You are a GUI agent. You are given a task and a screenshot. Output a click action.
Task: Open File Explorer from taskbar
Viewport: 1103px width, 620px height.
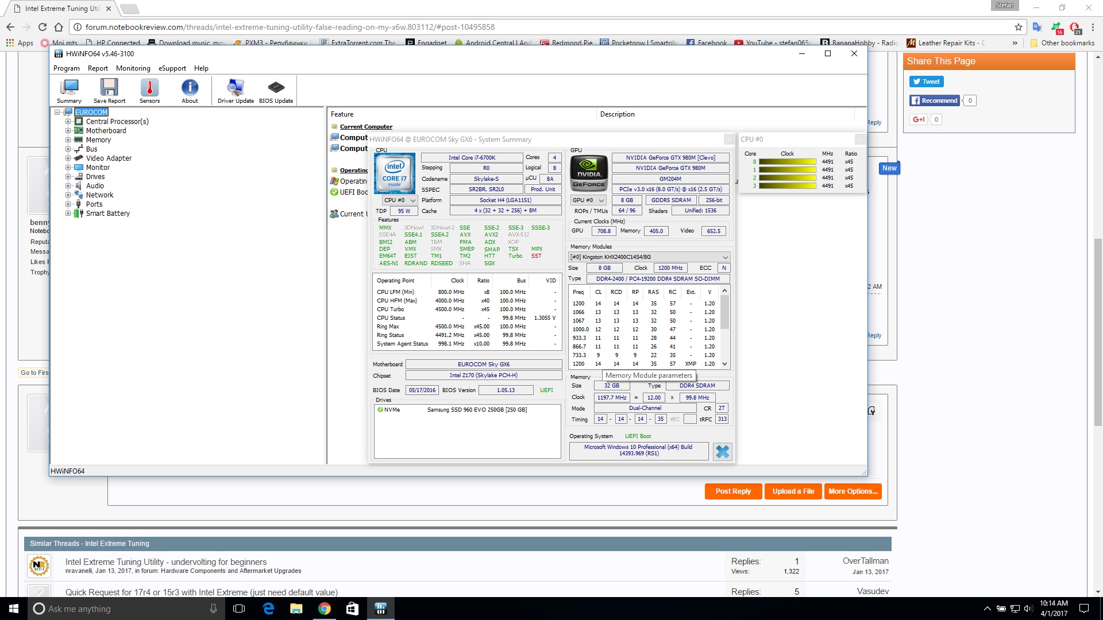pos(296,609)
